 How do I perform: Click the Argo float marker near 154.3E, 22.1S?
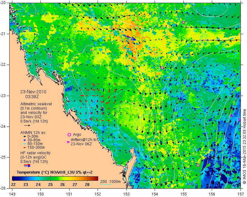pos(162,68)
